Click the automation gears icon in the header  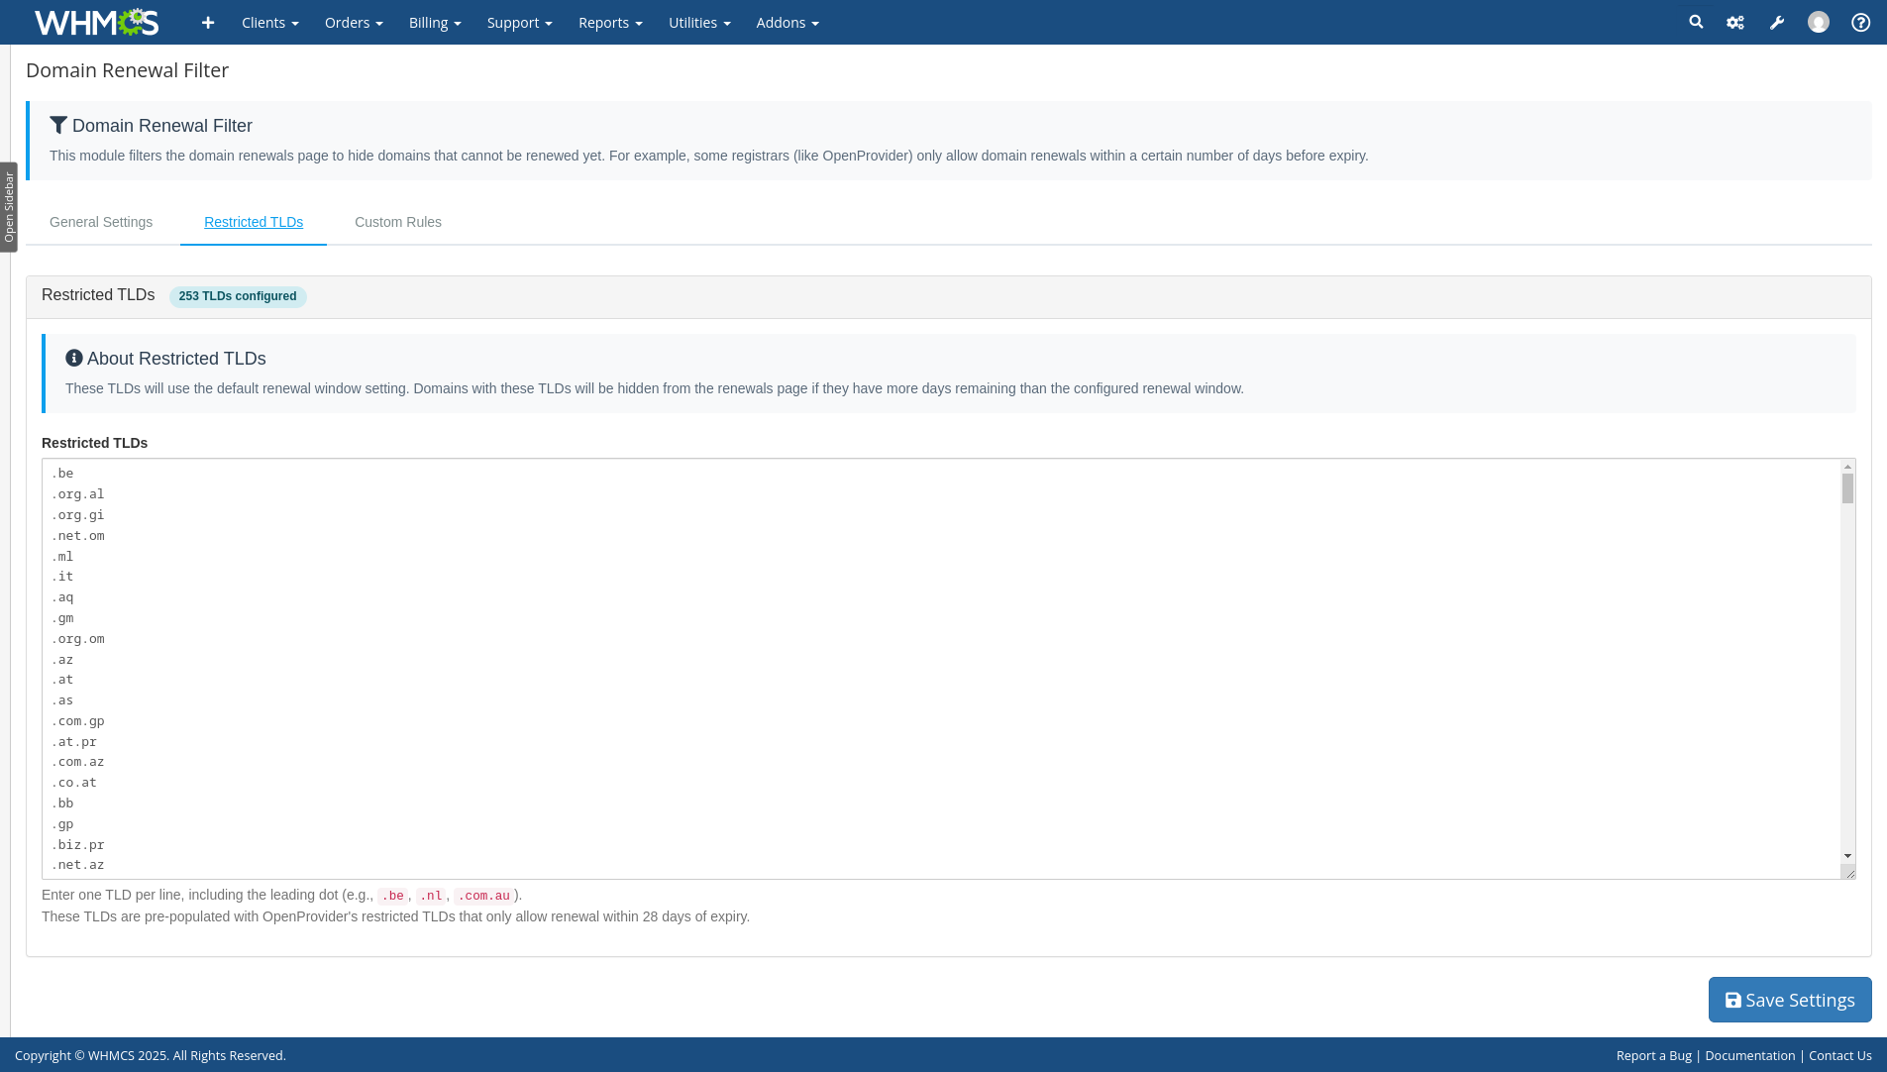1735,23
